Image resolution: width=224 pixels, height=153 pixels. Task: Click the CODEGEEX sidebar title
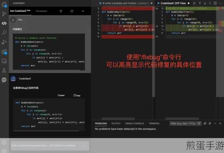tap(19, 3)
